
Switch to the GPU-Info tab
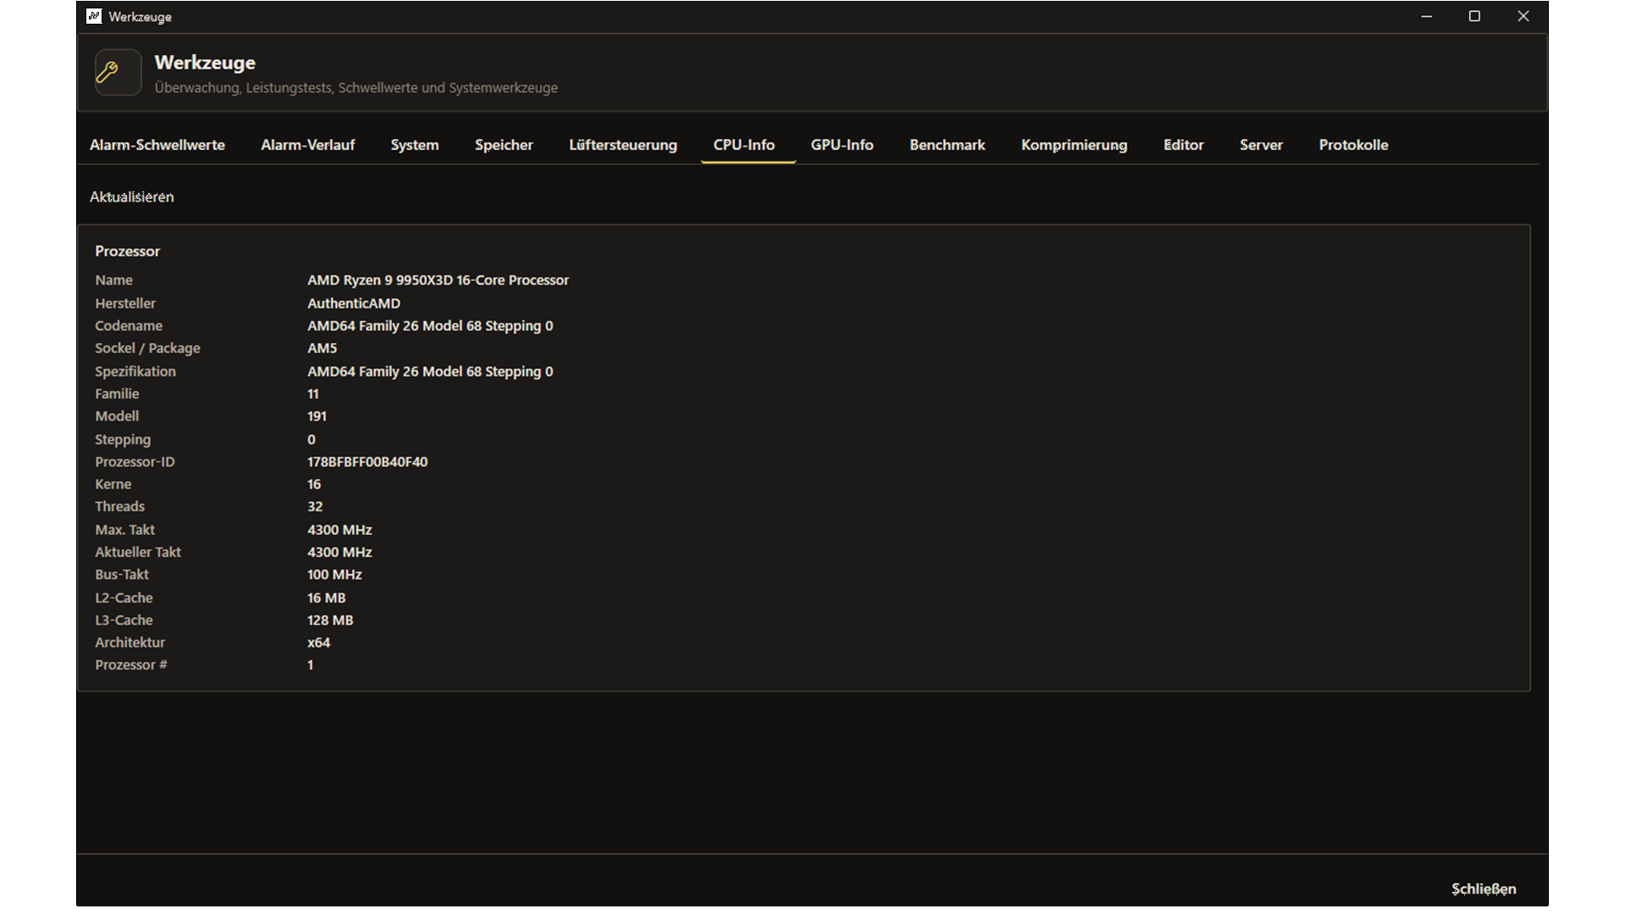click(842, 145)
